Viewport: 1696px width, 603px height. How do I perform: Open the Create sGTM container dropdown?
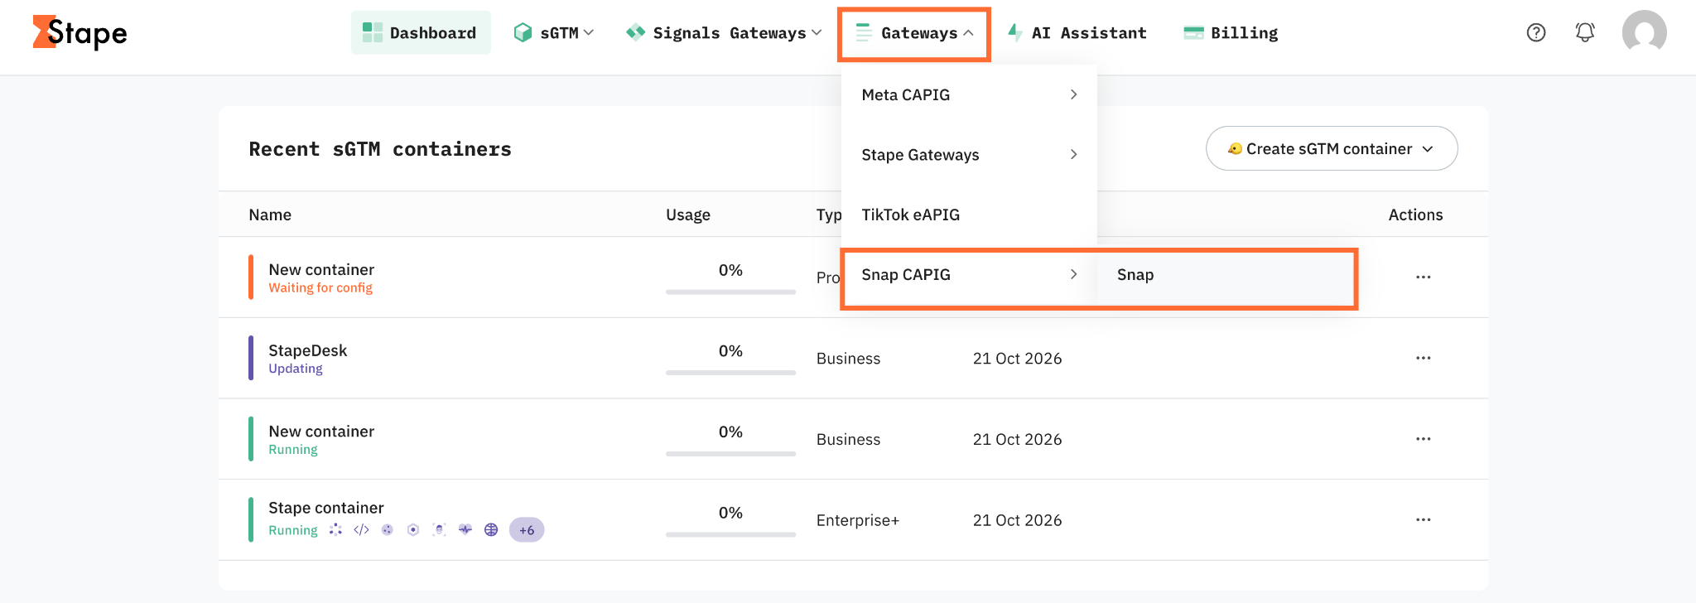click(x=1332, y=149)
